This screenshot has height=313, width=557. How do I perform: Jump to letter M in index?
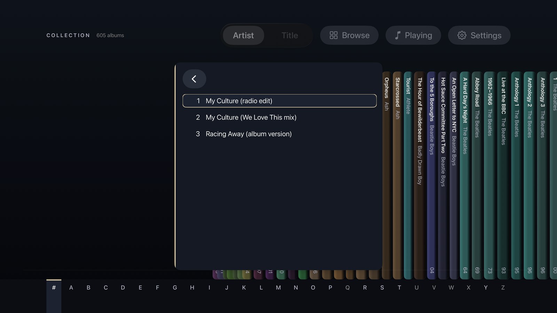[x=278, y=288]
